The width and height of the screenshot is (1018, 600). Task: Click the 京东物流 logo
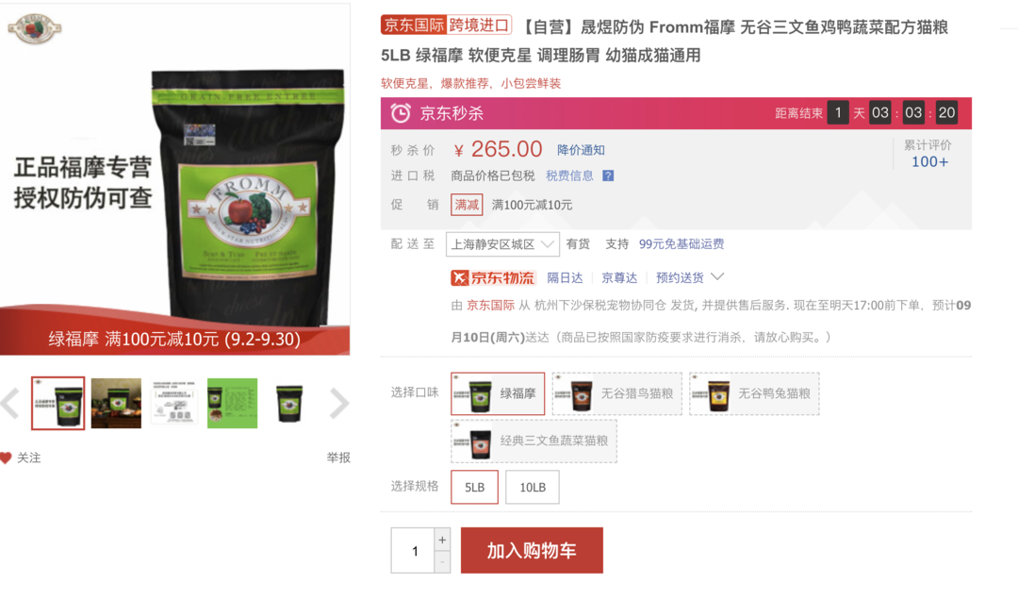coord(493,277)
